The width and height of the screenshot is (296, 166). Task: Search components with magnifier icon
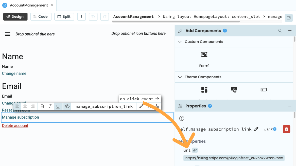click(280, 31)
